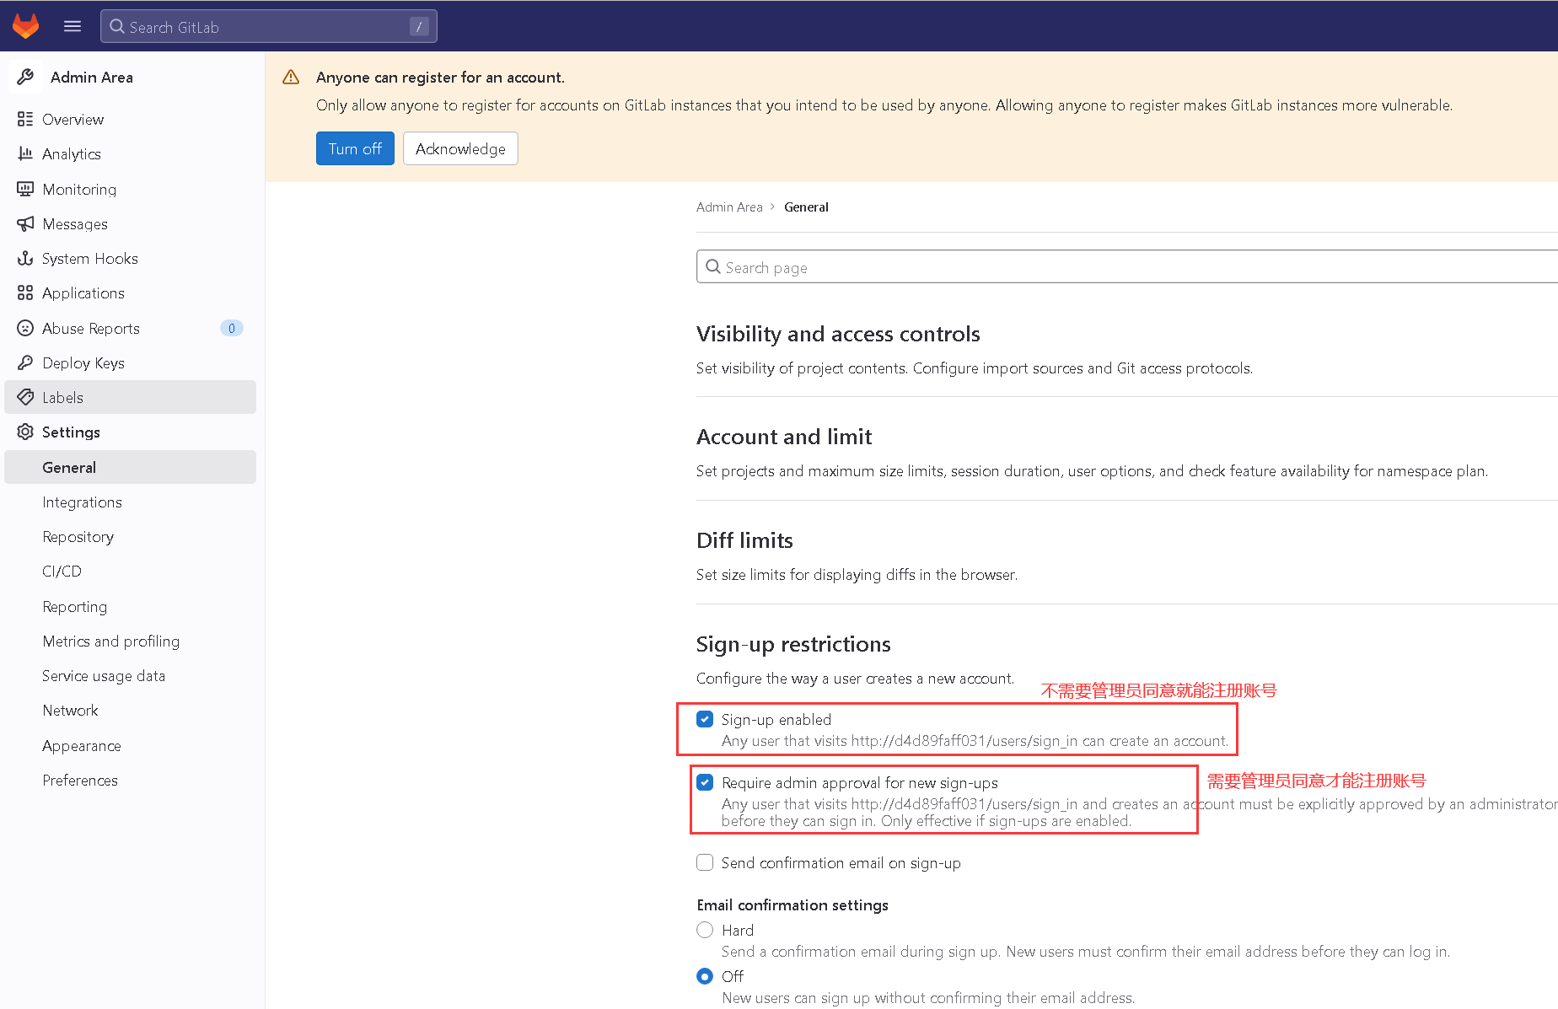Open Preferences settings

pyautogui.click(x=131, y=780)
